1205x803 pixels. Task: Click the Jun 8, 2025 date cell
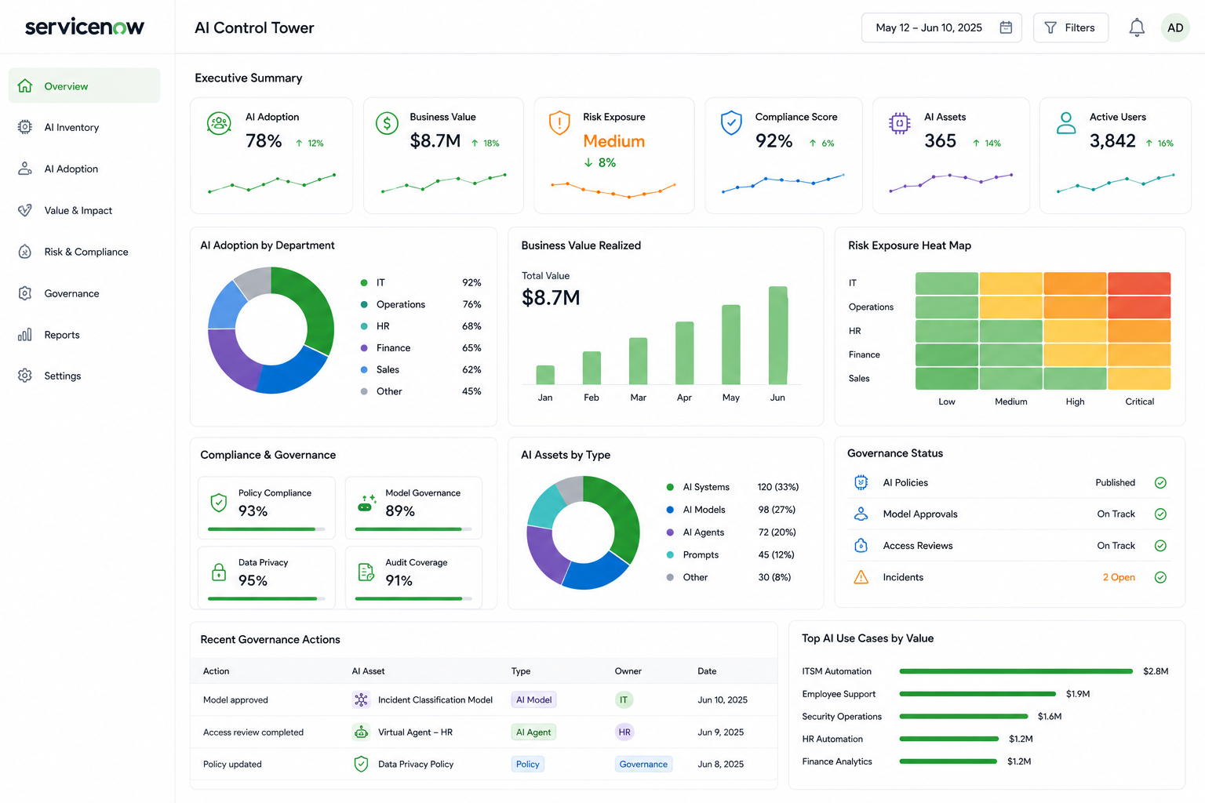[x=721, y=764]
